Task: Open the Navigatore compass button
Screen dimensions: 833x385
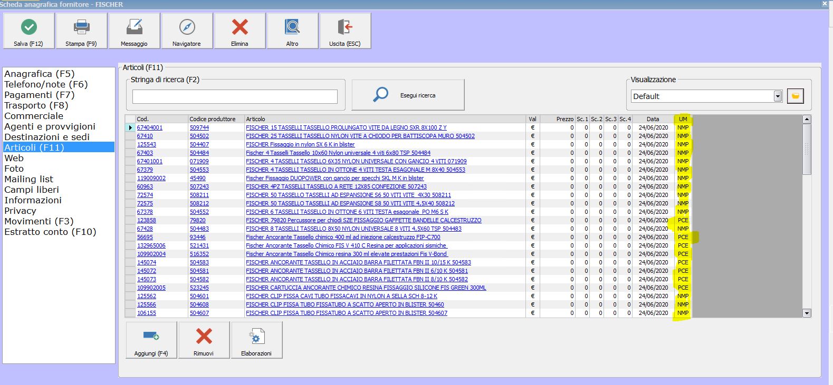Action: [187, 31]
